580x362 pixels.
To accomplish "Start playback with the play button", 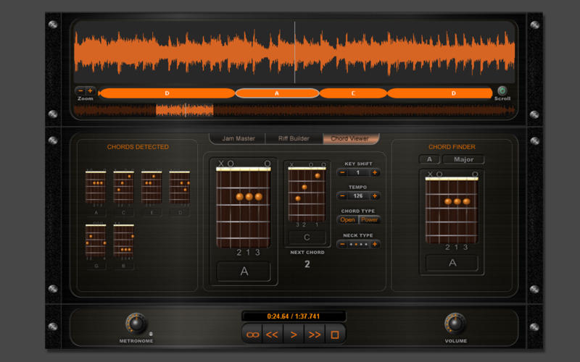I will coord(294,334).
